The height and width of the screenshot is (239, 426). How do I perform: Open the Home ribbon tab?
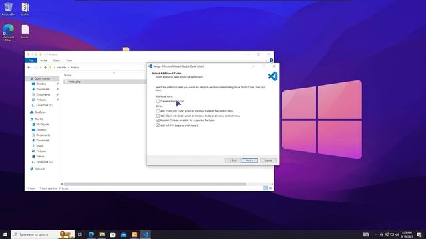pyautogui.click(x=43, y=60)
